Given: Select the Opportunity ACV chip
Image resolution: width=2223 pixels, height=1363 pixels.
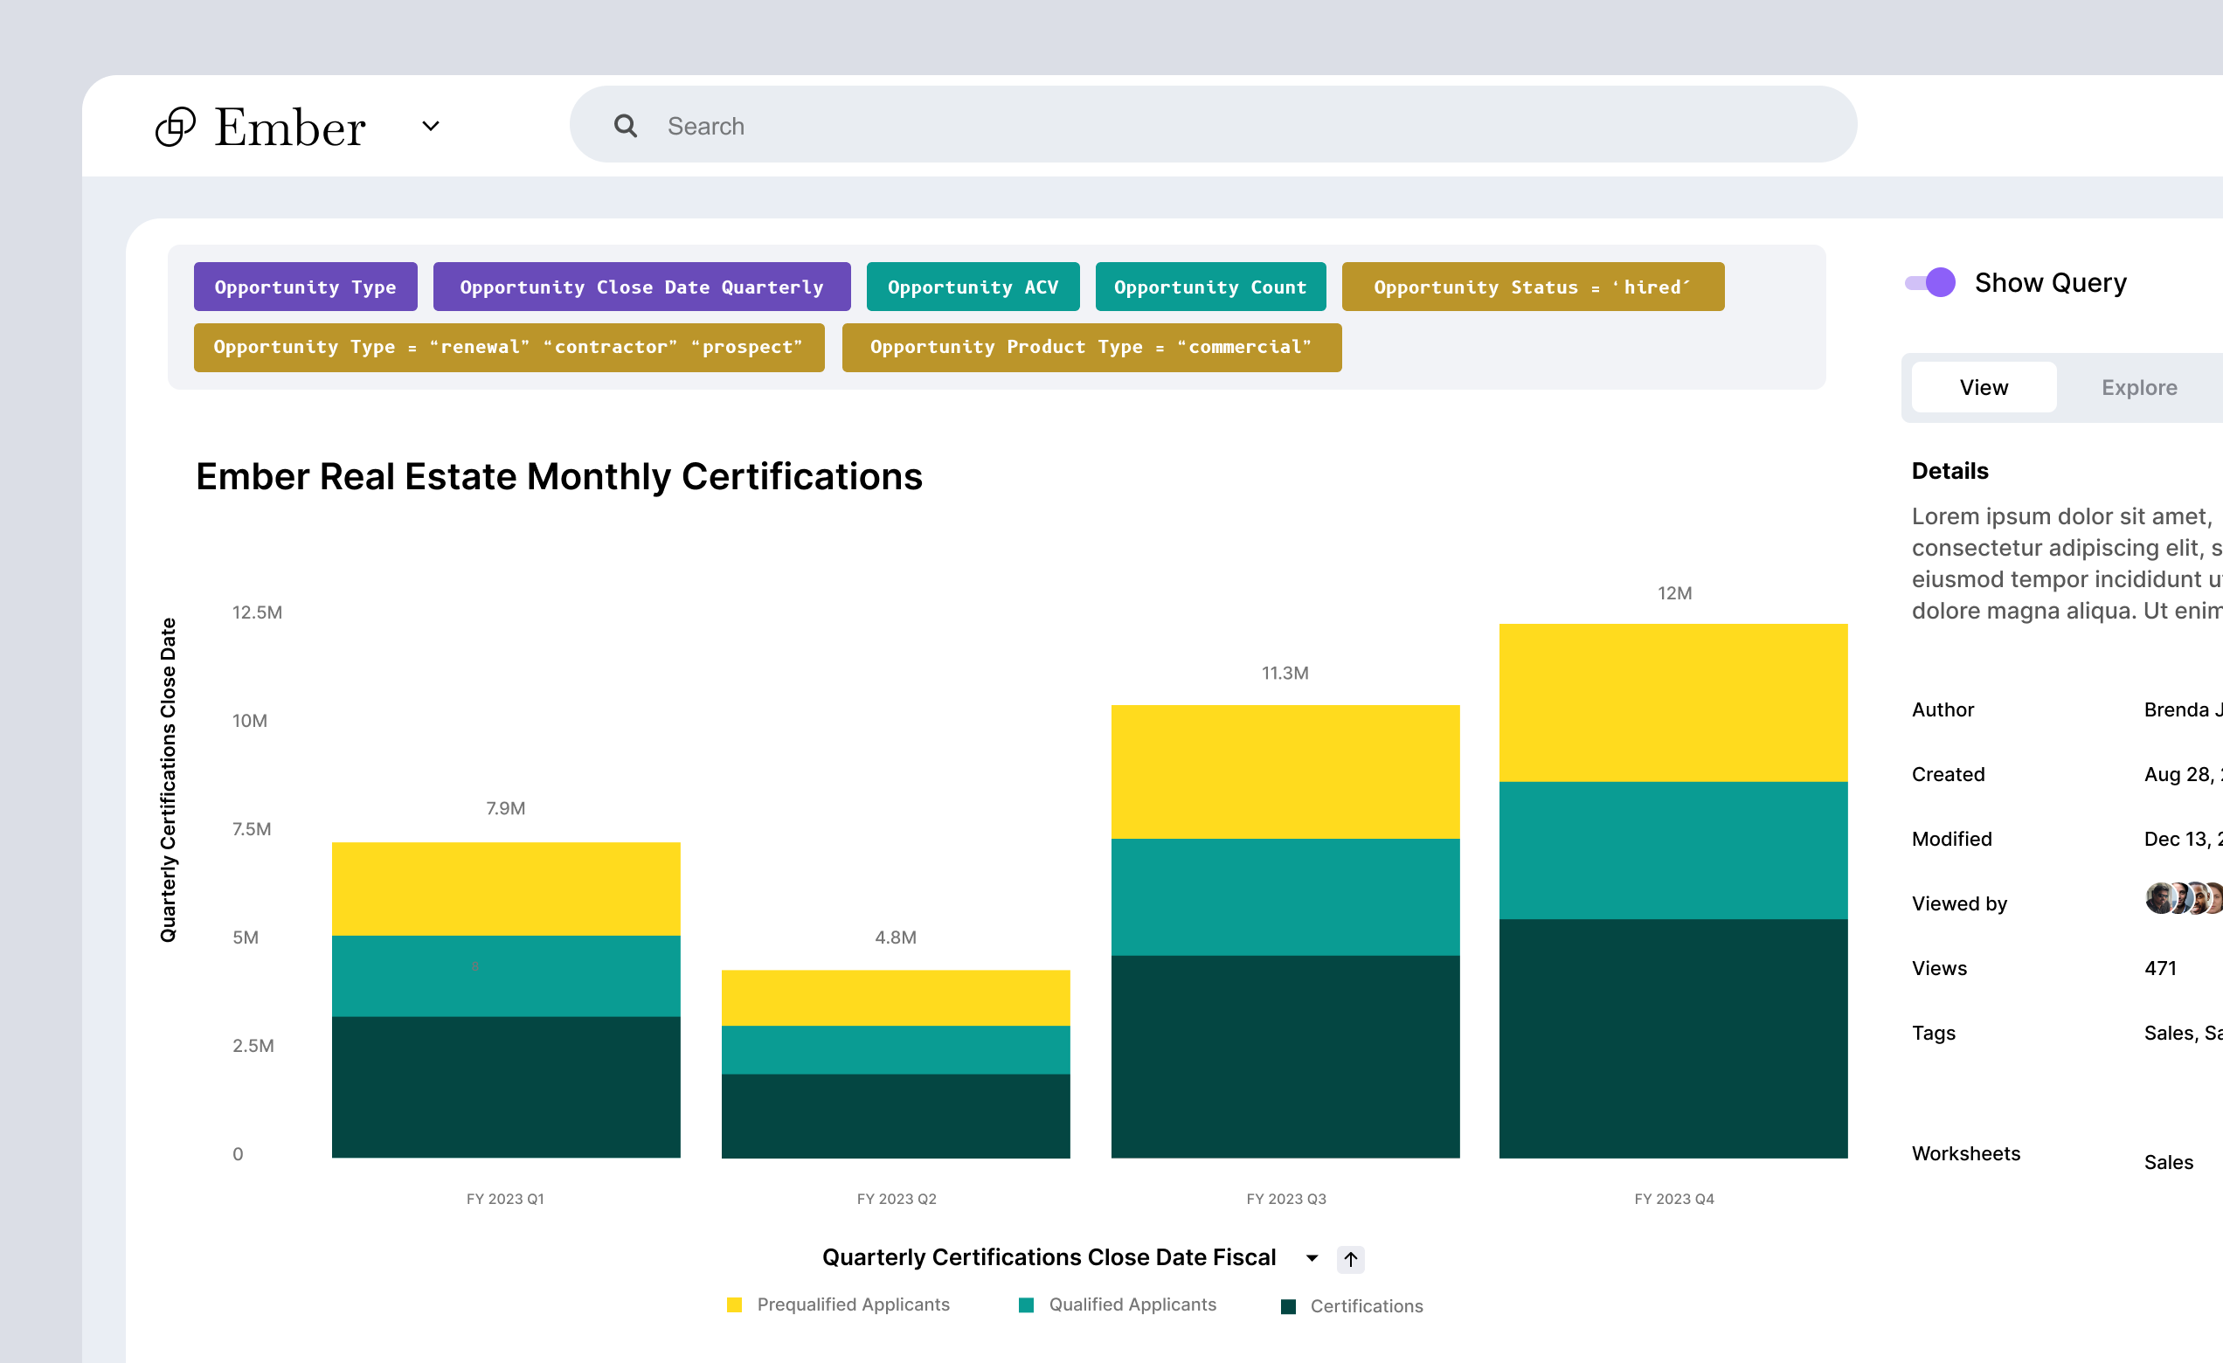Looking at the screenshot, I should point(973,287).
